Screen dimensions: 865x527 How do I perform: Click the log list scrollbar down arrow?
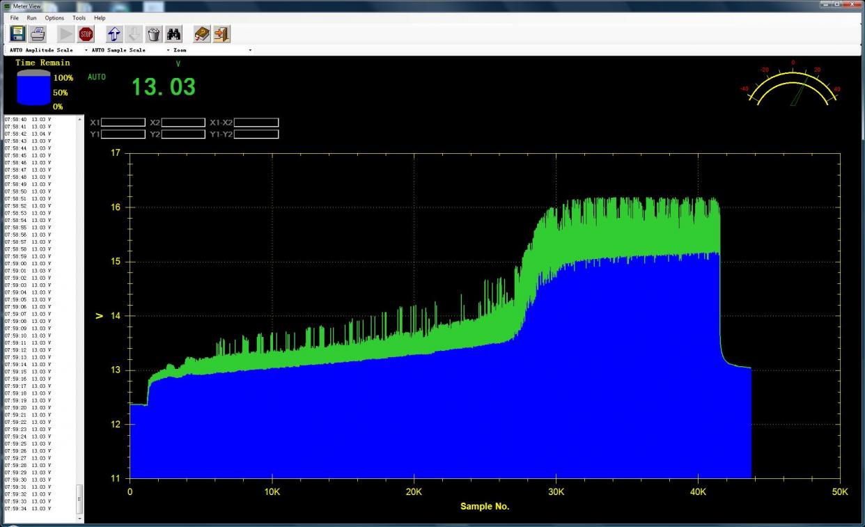point(79,518)
